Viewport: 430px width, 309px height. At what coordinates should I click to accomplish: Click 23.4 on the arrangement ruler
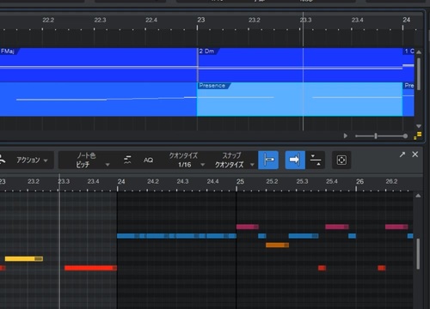[357, 20]
